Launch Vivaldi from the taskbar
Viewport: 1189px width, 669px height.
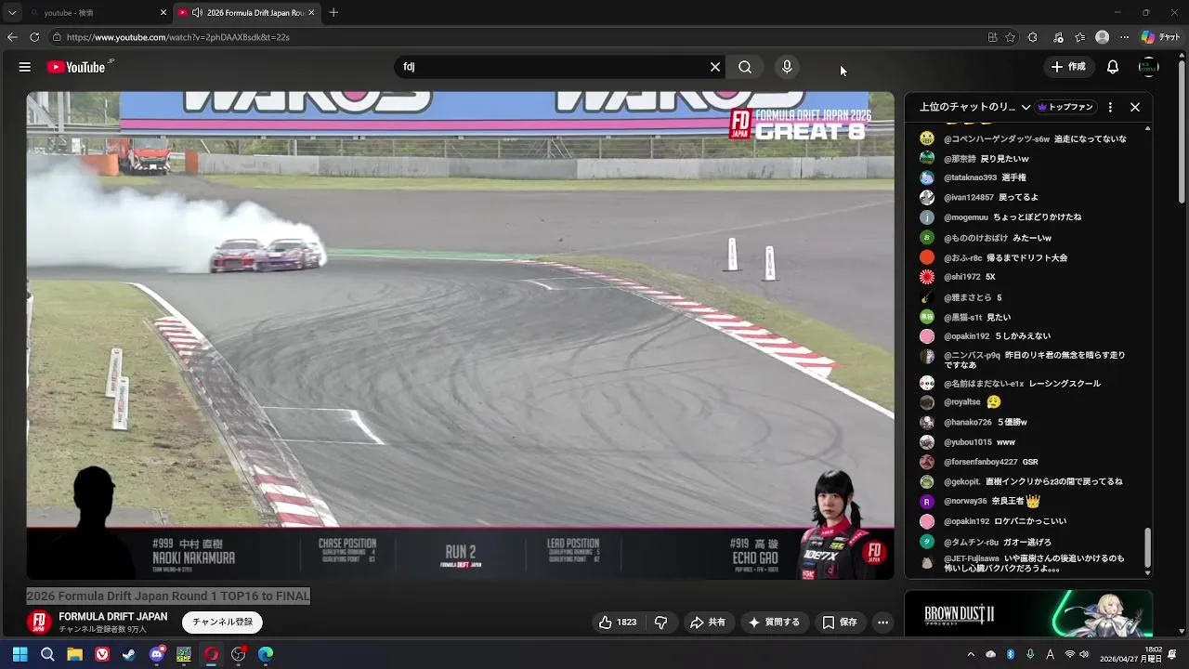(x=102, y=654)
